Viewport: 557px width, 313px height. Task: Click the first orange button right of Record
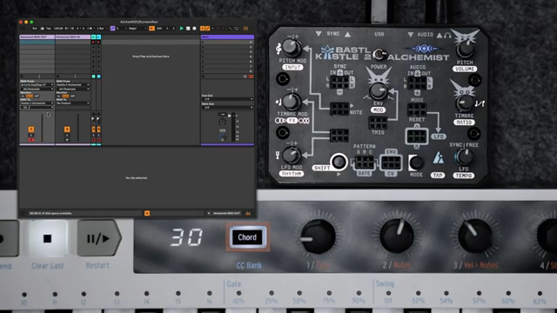pyautogui.click(x=203, y=29)
